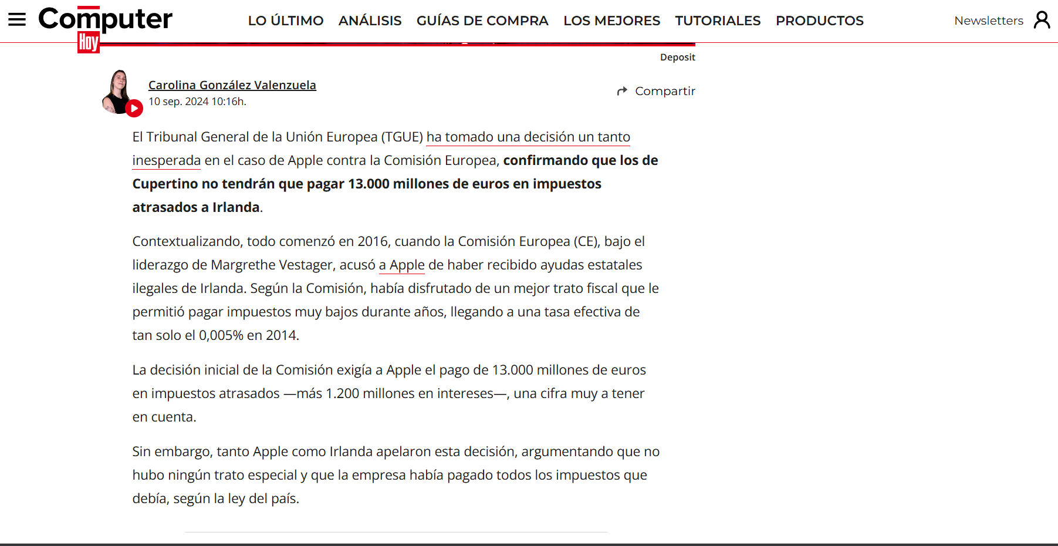The image size is (1058, 546).
Task: Click the paragraph starting 'Sin embargo'
Action: 396,474
